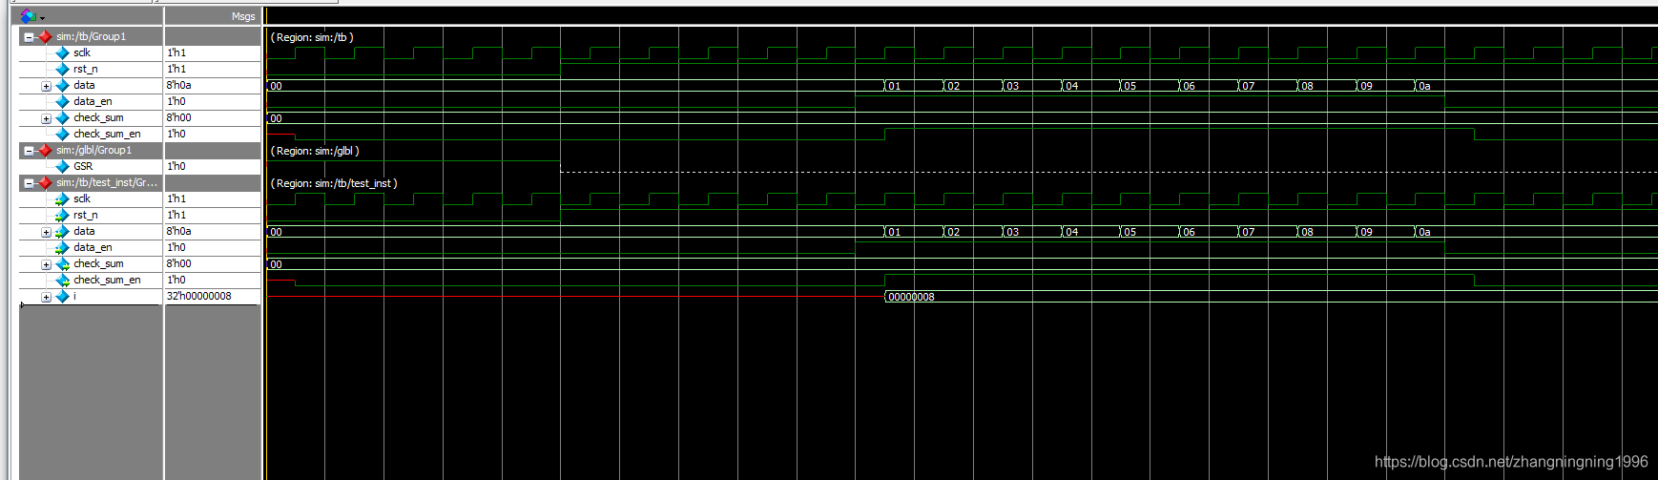Screen dimensions: 1658x480
Task: Click blue diamond icon of rst_n in sim:/tb/Group1
Action: pos(63,70)
